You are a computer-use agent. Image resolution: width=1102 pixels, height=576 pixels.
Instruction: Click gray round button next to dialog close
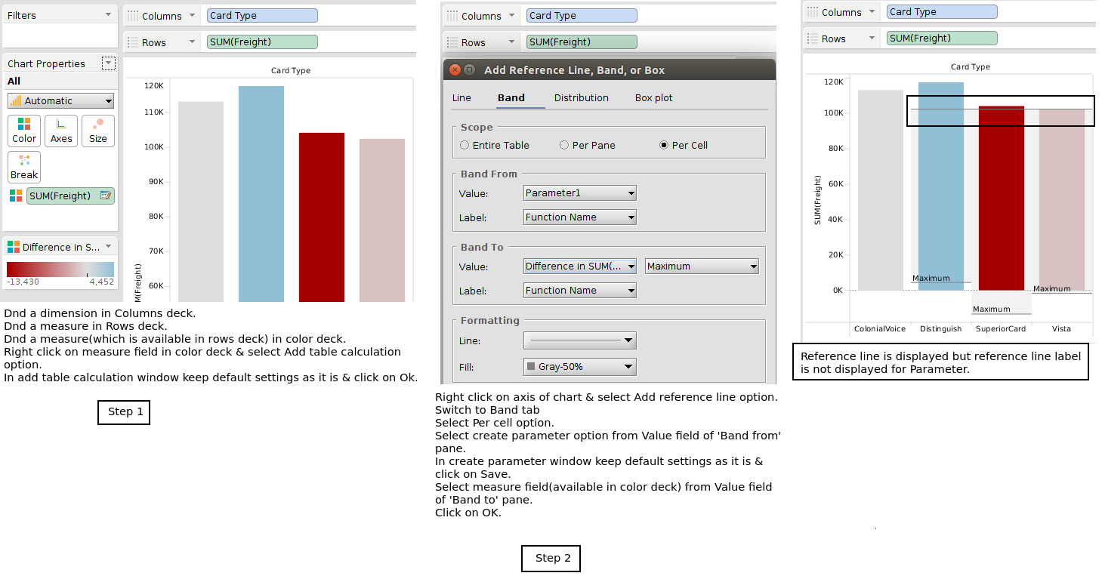(469, 69)
